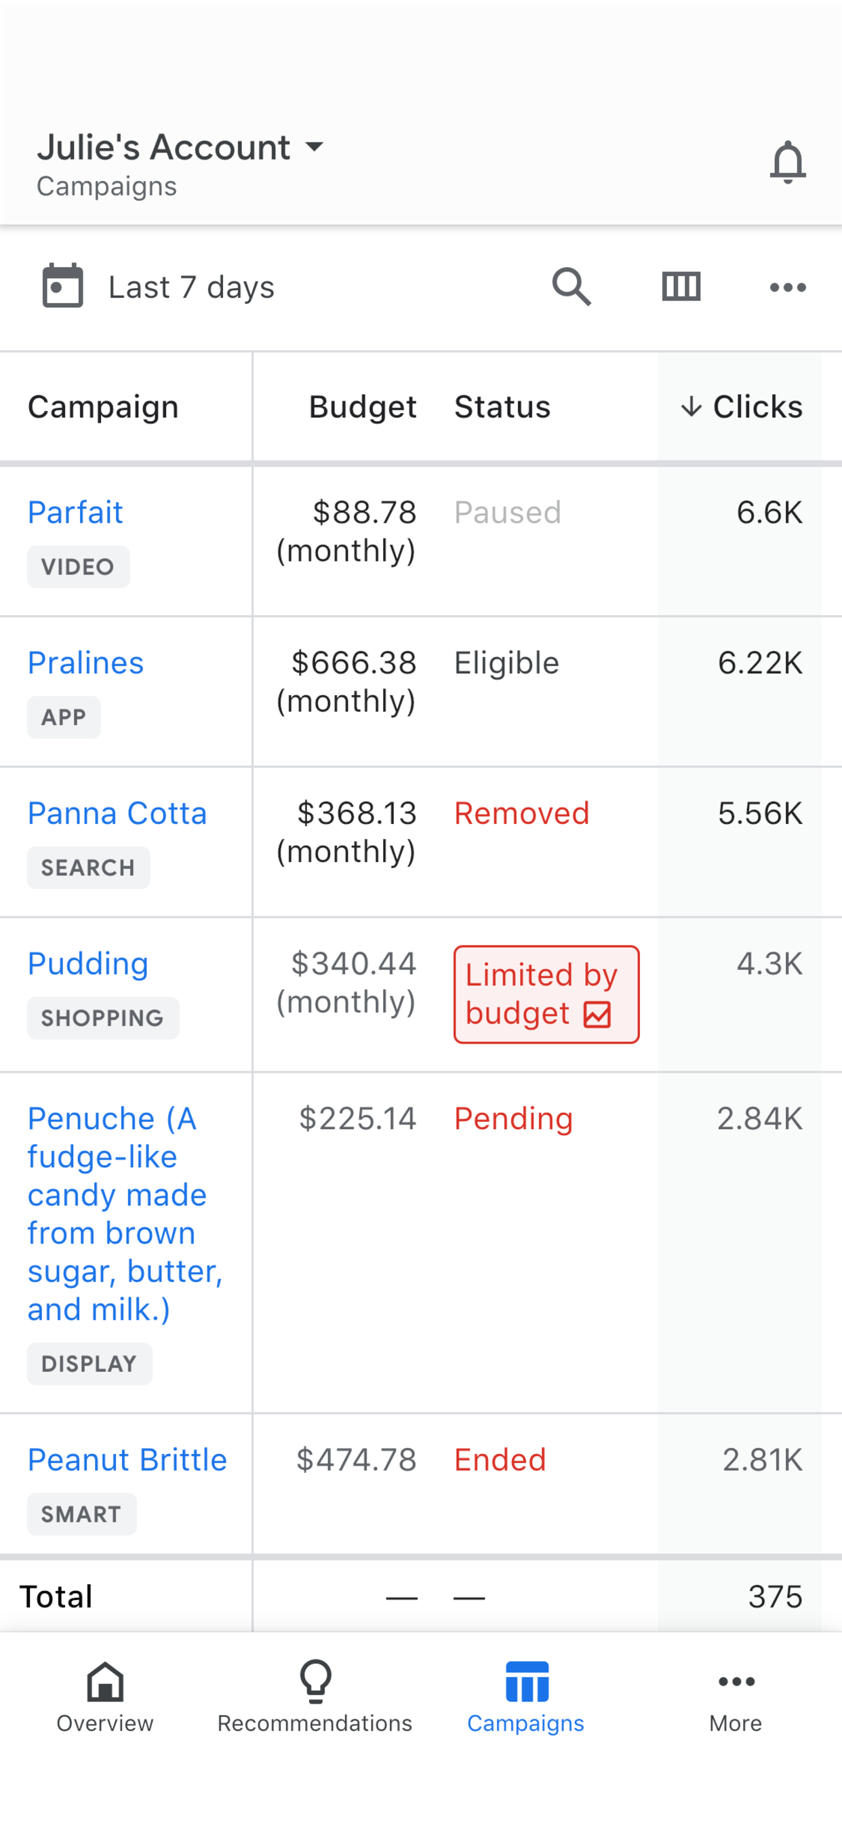Open the Peanut Brittle campaign
This screenshot has width=842, height=1823.
pos(127,1460)
